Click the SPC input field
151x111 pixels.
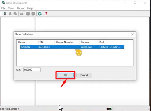[x=32, y=70]
